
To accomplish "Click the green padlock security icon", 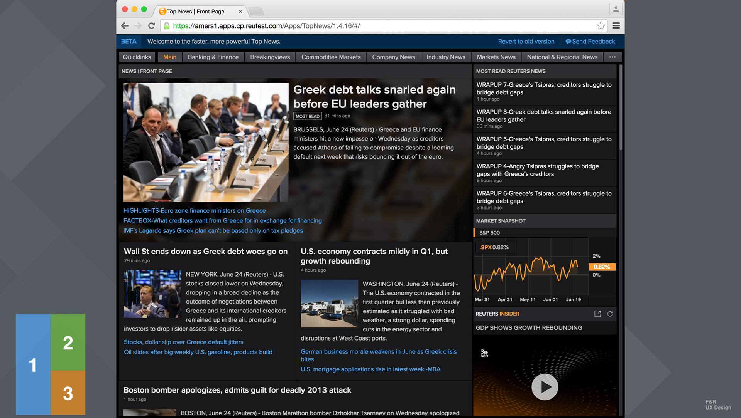I will click(x=167, y=26).
